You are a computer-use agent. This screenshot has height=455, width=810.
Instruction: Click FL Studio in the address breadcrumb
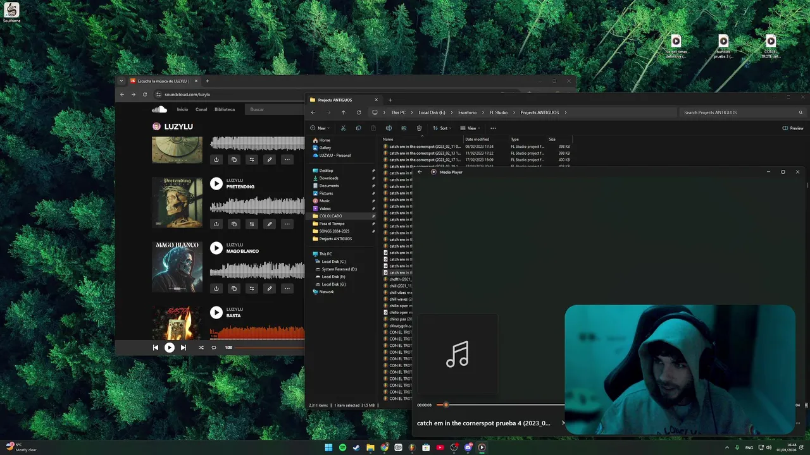coord(499,112)
